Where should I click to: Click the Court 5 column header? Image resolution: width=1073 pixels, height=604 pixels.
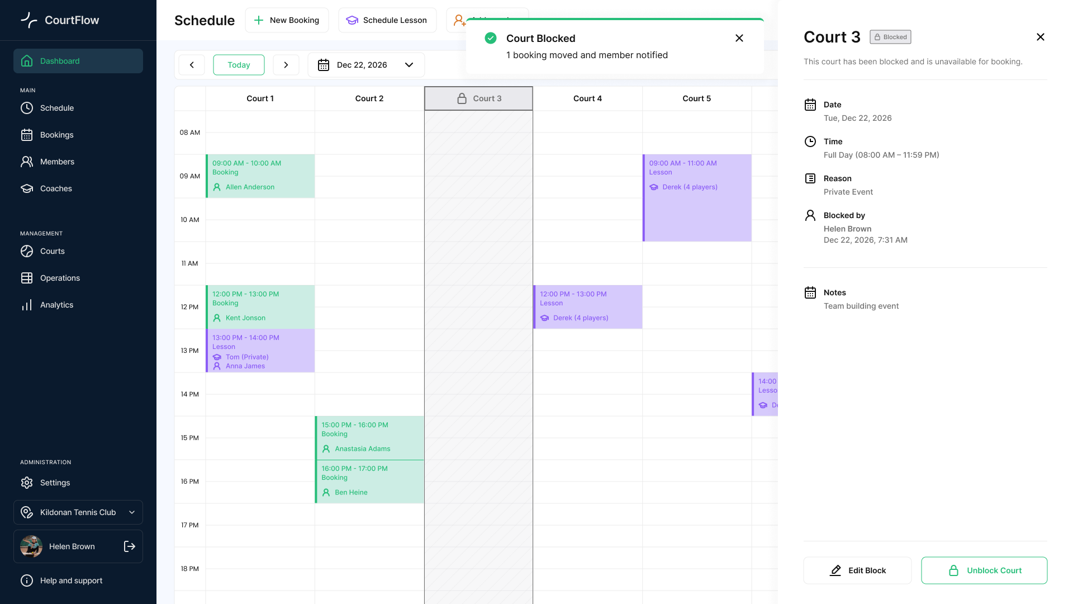point(697,98)
